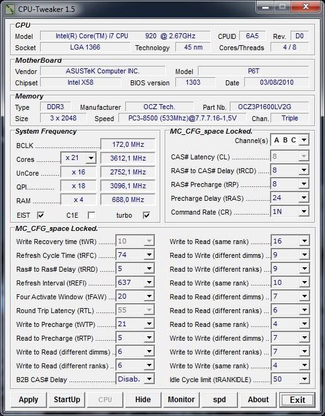Screen dimensions: 325x416
Task: Open the Channel(s) A B C dropdown
Action: point(304,140)
